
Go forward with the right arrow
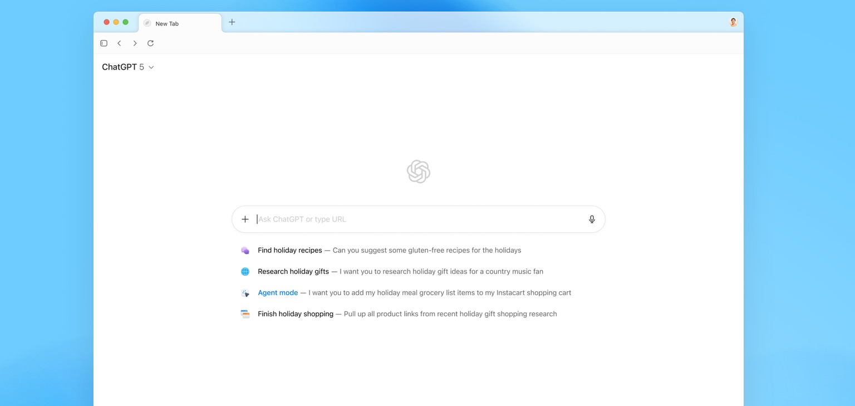[x=135, y=43]
